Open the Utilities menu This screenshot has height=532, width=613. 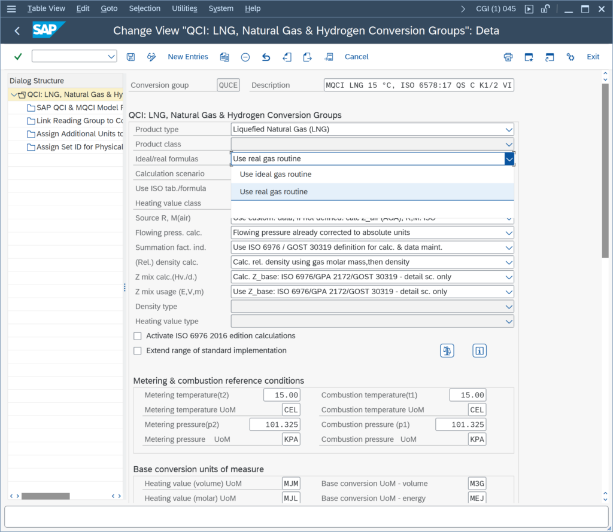[x=184, y=8]
